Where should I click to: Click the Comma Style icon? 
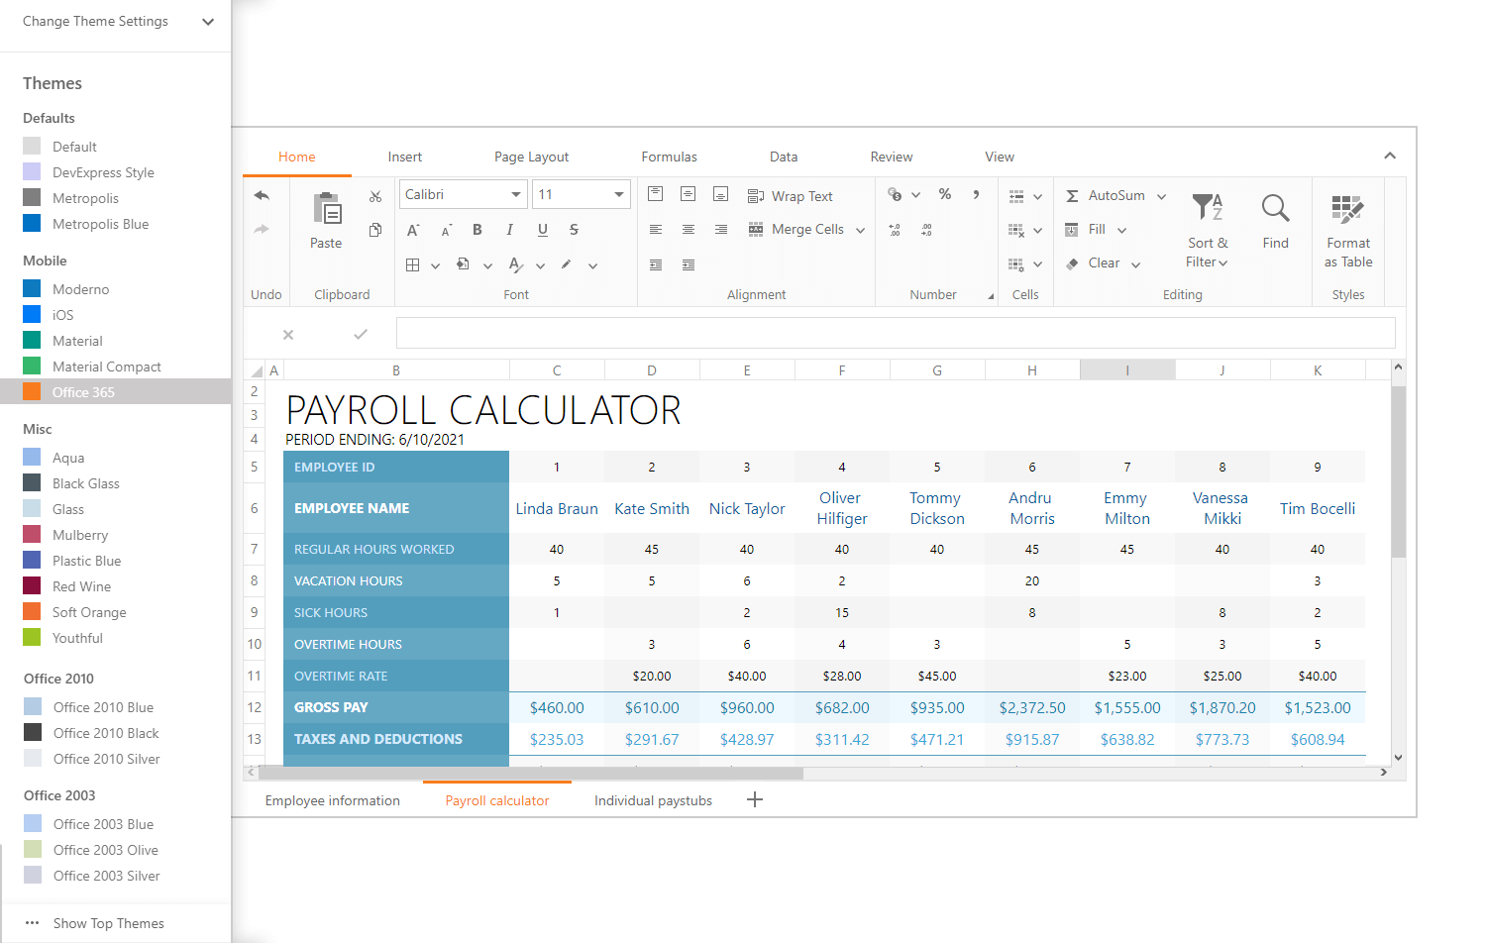click(976, 195)
